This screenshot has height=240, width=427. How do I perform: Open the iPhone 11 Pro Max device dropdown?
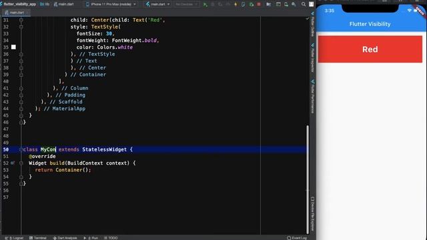[111, 5]
